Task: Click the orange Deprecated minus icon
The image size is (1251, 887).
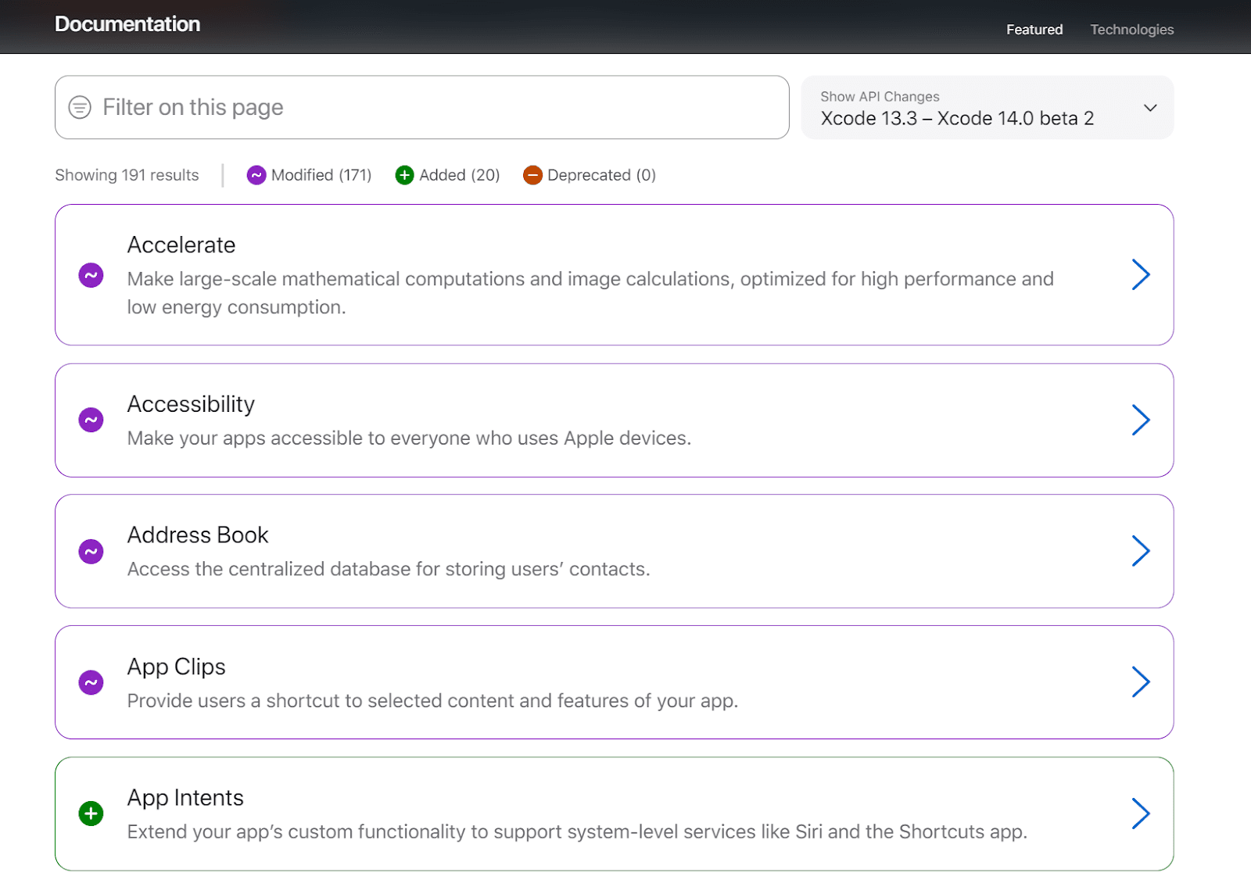Action: click(x=532, y=175)
